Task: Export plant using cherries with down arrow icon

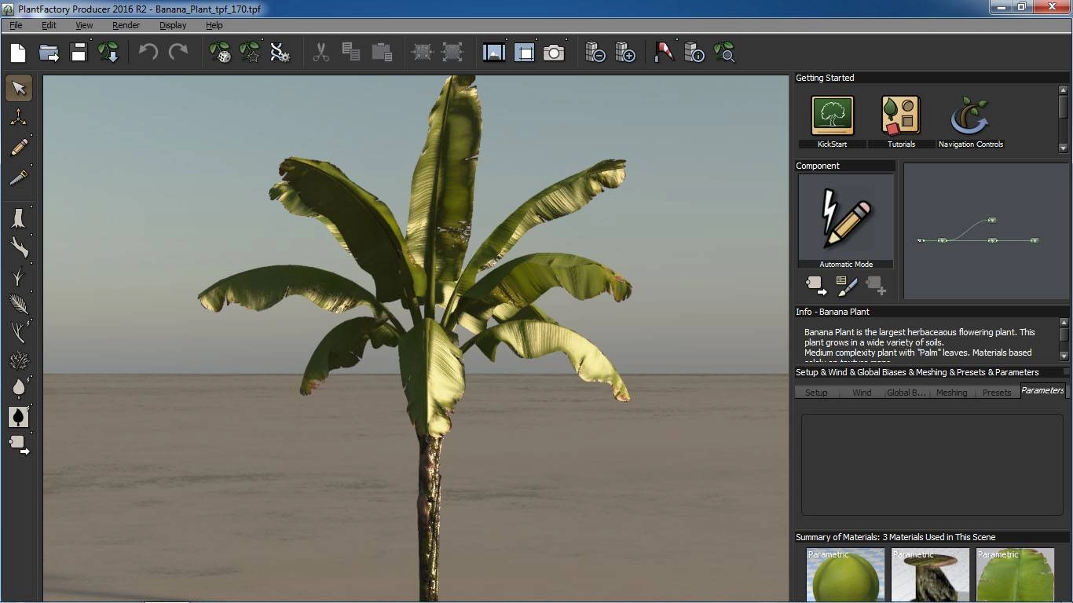Action: point(108,53)
